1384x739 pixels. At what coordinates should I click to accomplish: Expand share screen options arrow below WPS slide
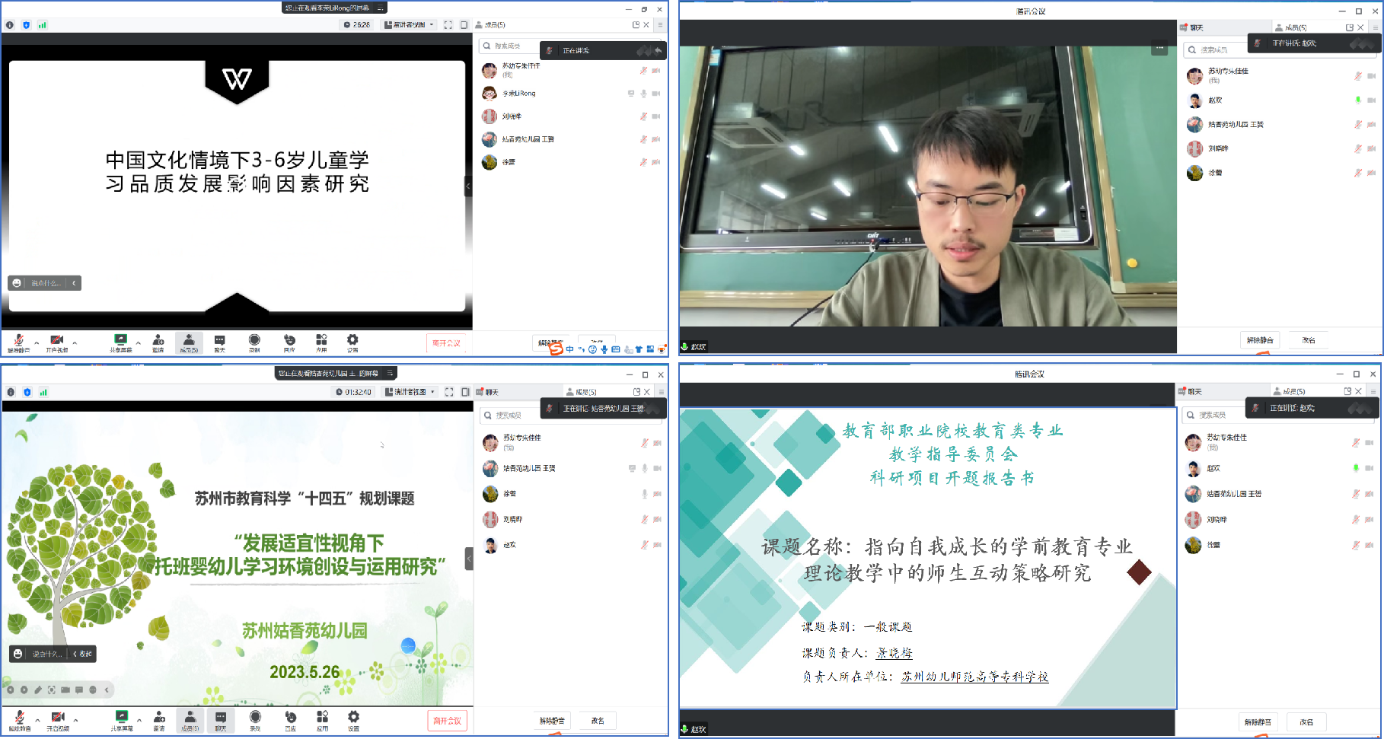click(139, 342)
